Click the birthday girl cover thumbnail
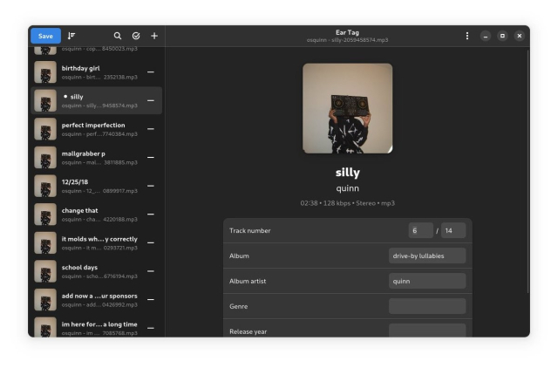The height and width of the screenshot is (368, 558). pyautogui.click(x=45, y=72)
